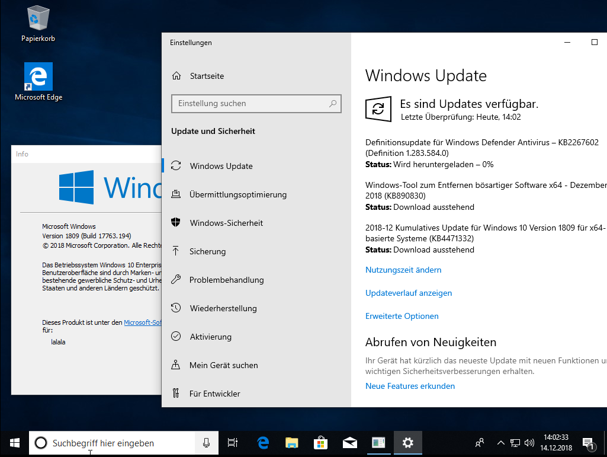607x457 pixels.
Task: Open Mail app from taskbar
Action: 349,443
